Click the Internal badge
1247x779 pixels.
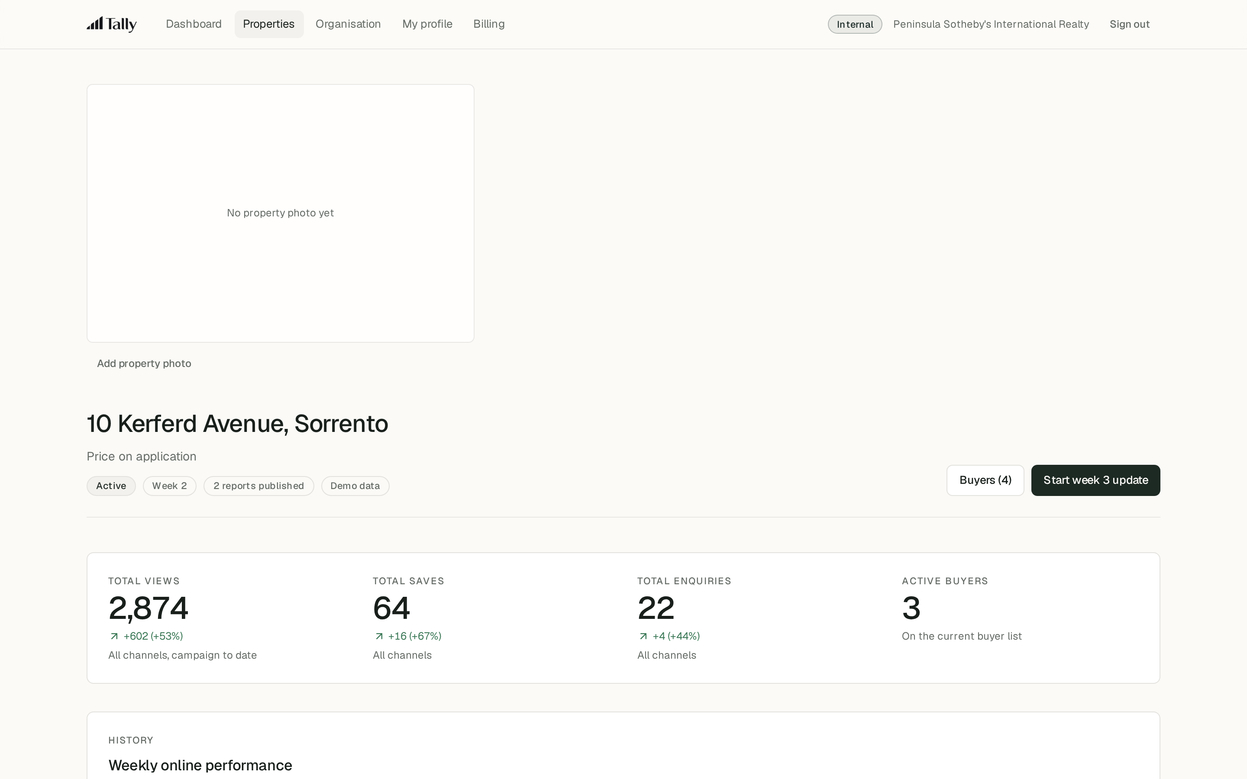click(x=855, y=24)
